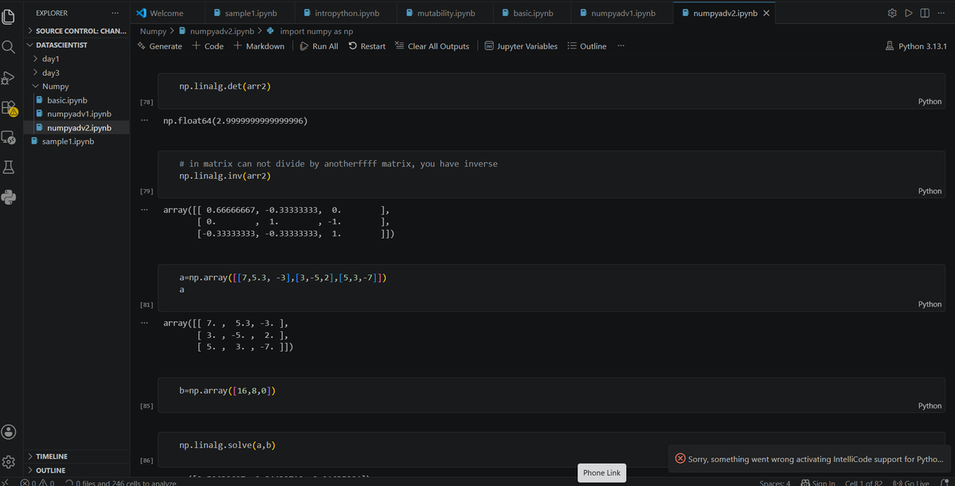Switch to intropython.ipynb tab
Image resolution: width=955 pixels, height=486 pixels.
tap(346, 13)
